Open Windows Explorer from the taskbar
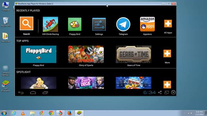 (x=32, y=113)
